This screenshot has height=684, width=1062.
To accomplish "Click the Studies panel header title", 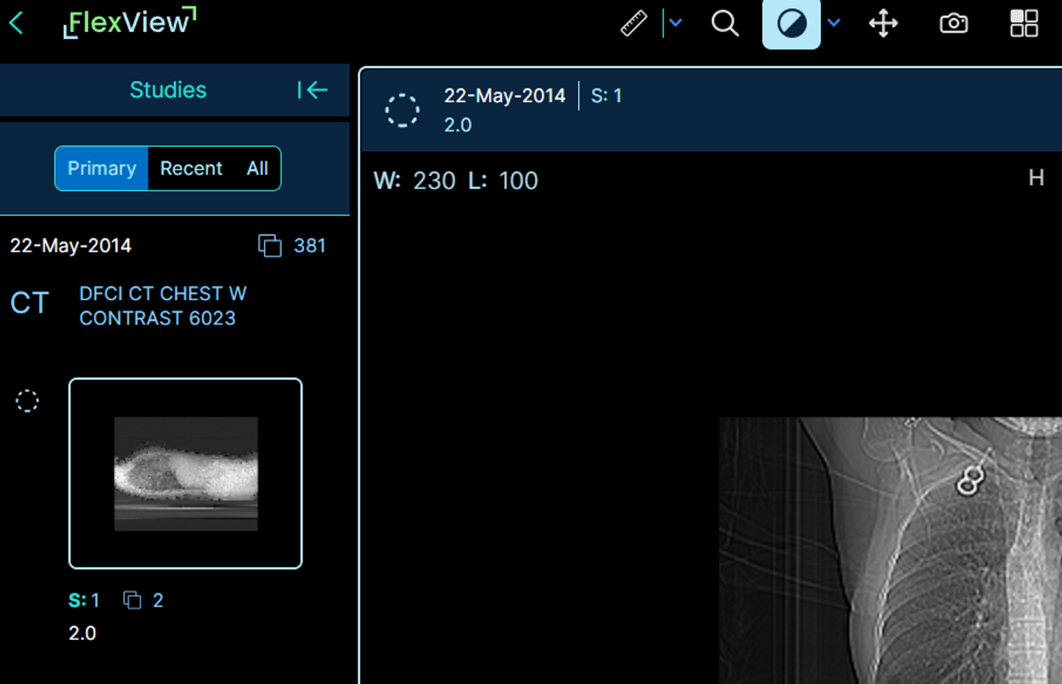I will pos(168,90).
